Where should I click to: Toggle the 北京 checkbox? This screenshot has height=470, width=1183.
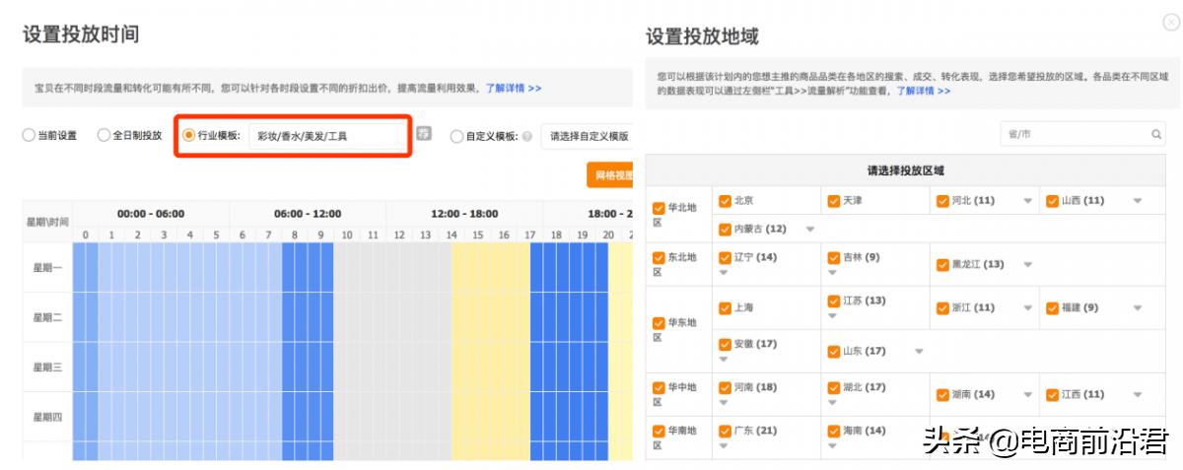click(x=725, y=200)
